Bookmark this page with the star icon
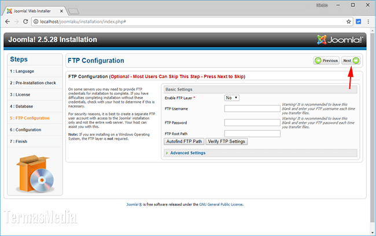 (349, 21)
